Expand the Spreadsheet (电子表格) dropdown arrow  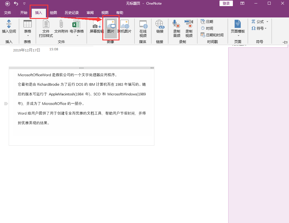[x=77, y=35]
